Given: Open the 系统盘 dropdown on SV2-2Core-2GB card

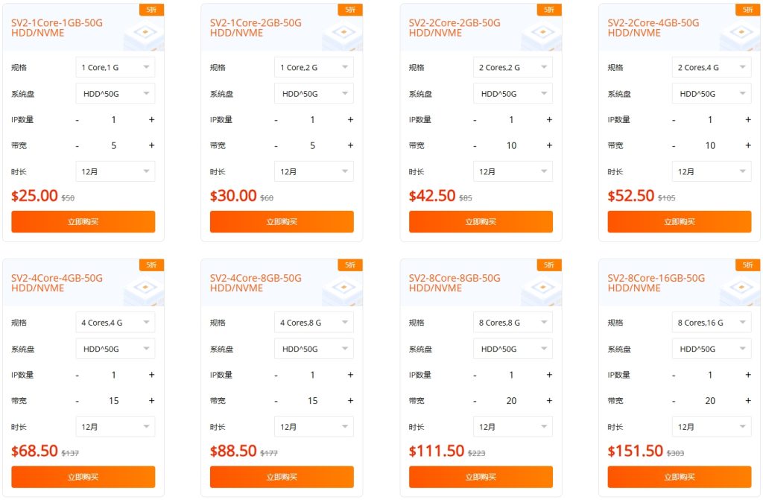Looking at the screenshot, I should tap(513, 93).
